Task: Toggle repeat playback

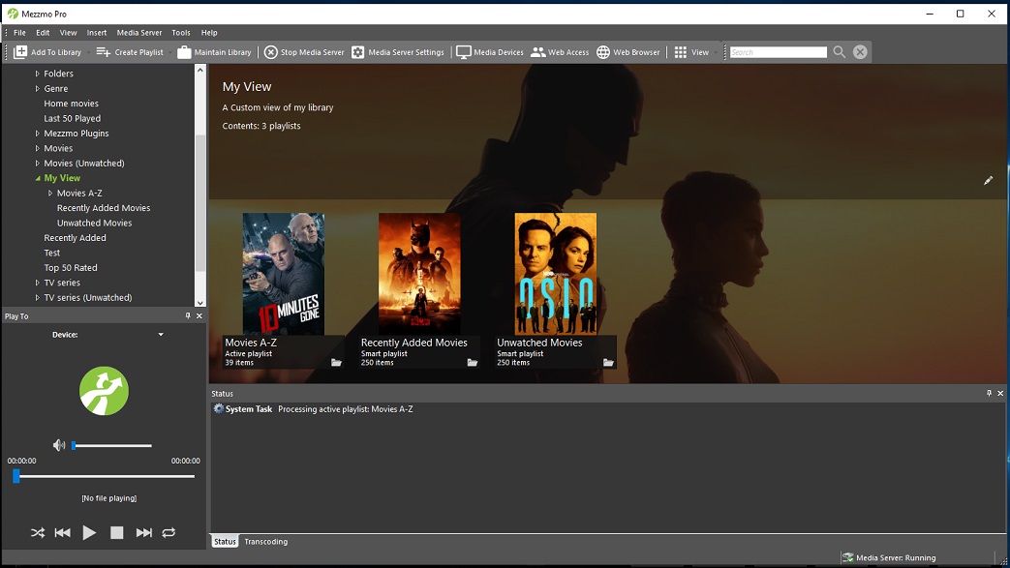Action: coord(168,532)
